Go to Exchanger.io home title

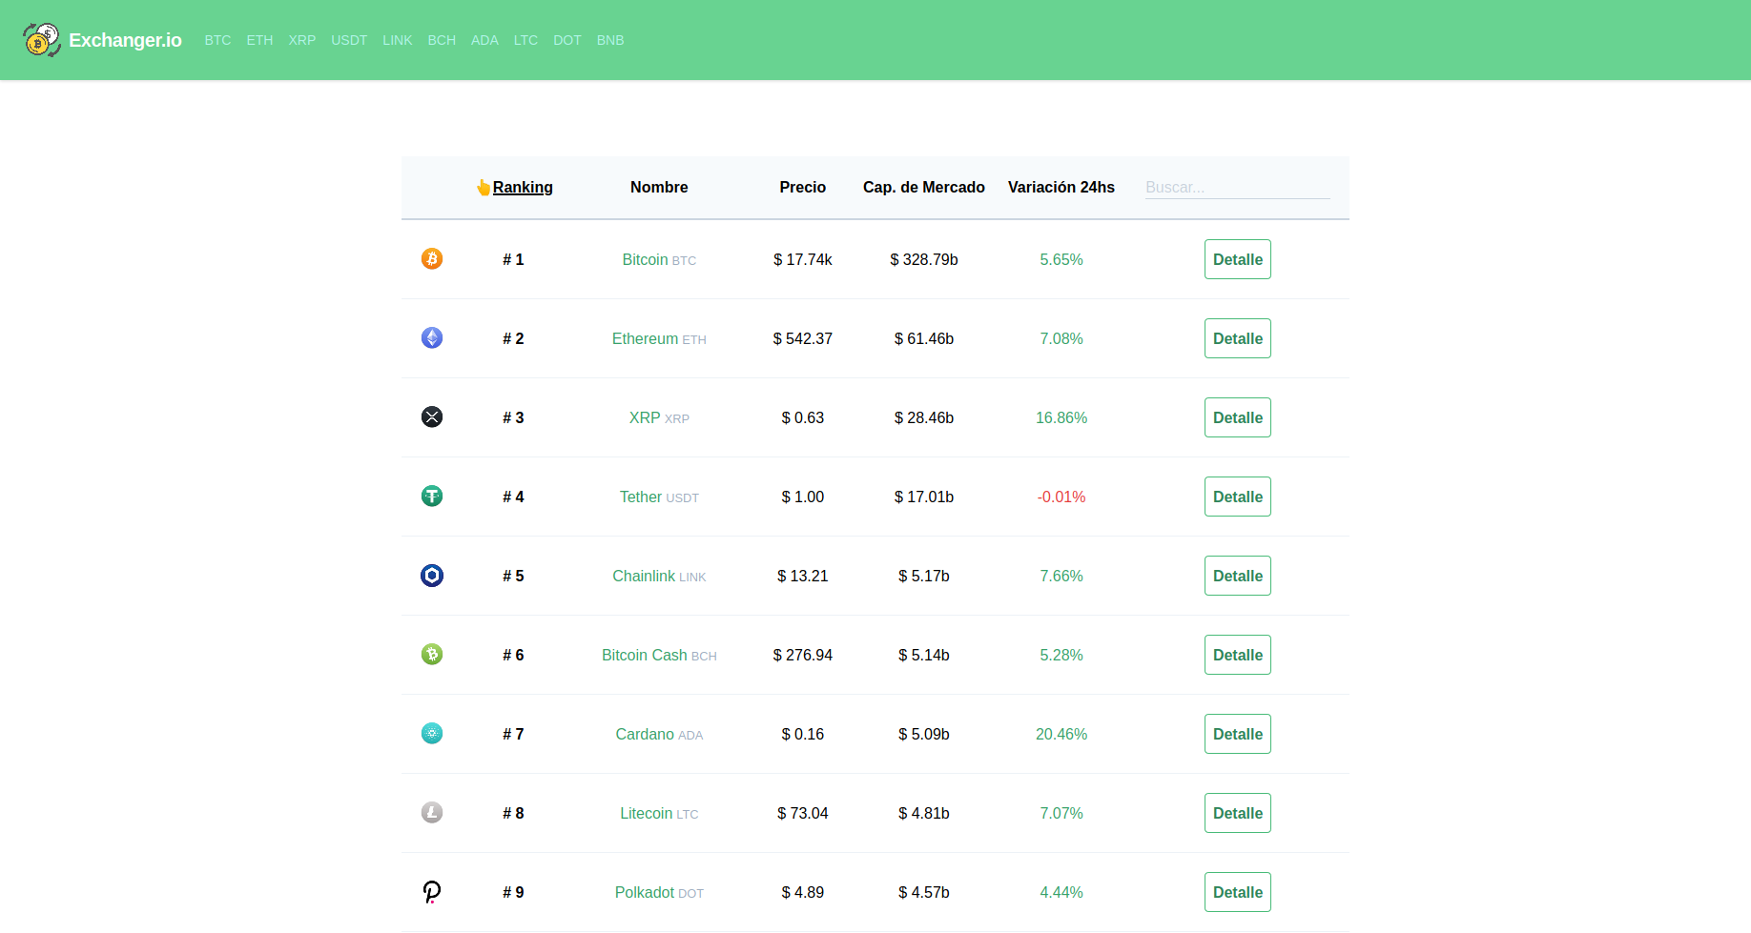[125, 40]
